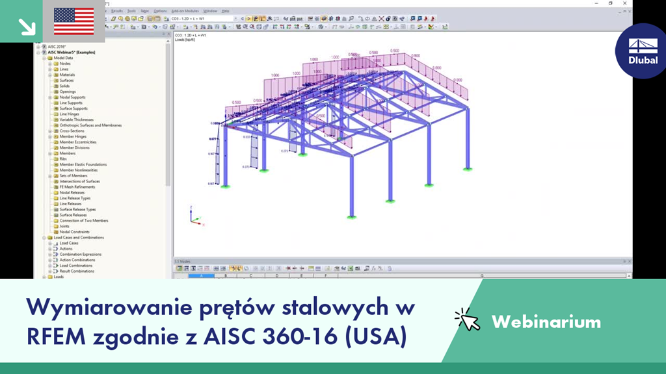Select Member Eccentricities tree item
The image size is (666, 374).
tap(78, 142)
